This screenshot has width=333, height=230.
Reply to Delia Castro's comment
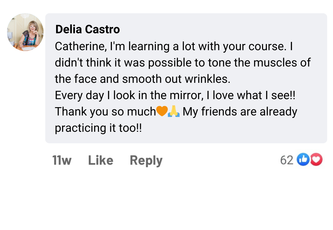pyautogui.click(x=146, y=160)
